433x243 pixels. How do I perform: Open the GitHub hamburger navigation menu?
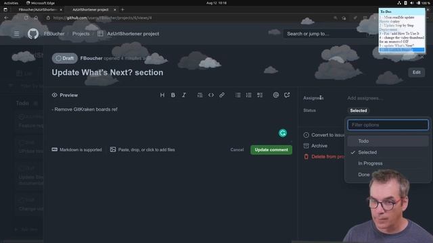(16, 34)
